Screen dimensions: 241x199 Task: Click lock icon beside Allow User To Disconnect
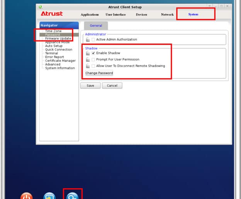(x=88, y=66)
